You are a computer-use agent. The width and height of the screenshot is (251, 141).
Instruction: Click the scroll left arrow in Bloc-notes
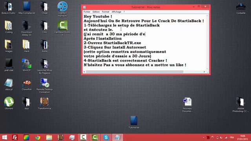pyautogui.click(x=84, y=72)
